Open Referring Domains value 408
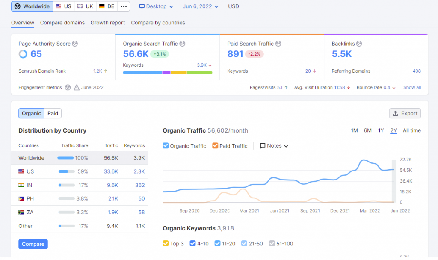The image size is (438, 260). (x=417, y=71)
